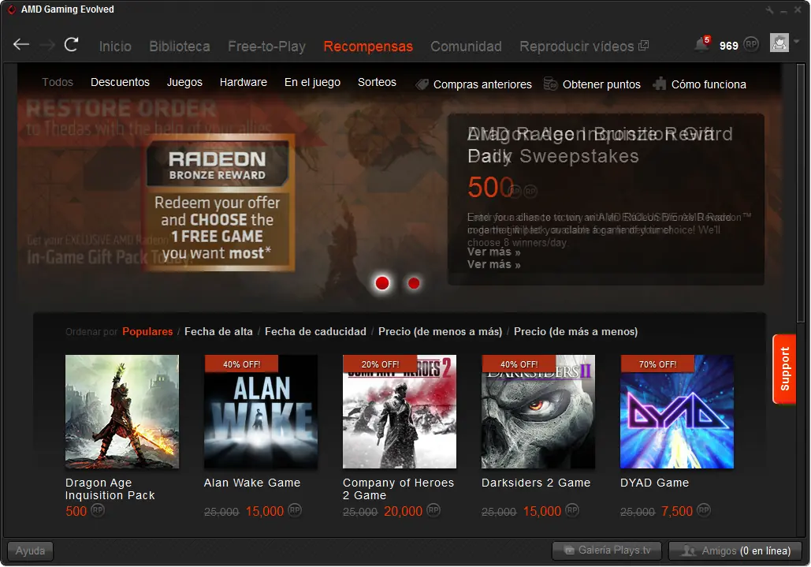Click the Dragon Age Inquisition Pack title
This screenshot has width=811, height=567.
click(110, 489)
